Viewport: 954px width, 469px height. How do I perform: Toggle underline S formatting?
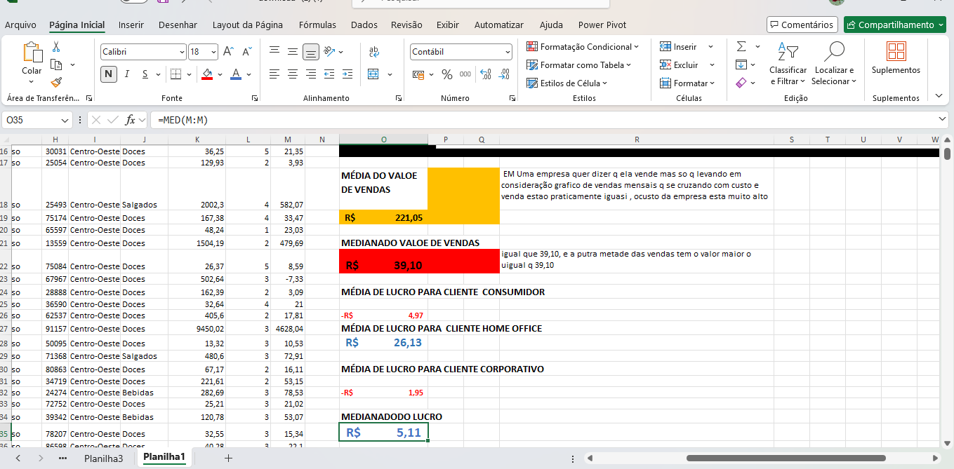145,74
